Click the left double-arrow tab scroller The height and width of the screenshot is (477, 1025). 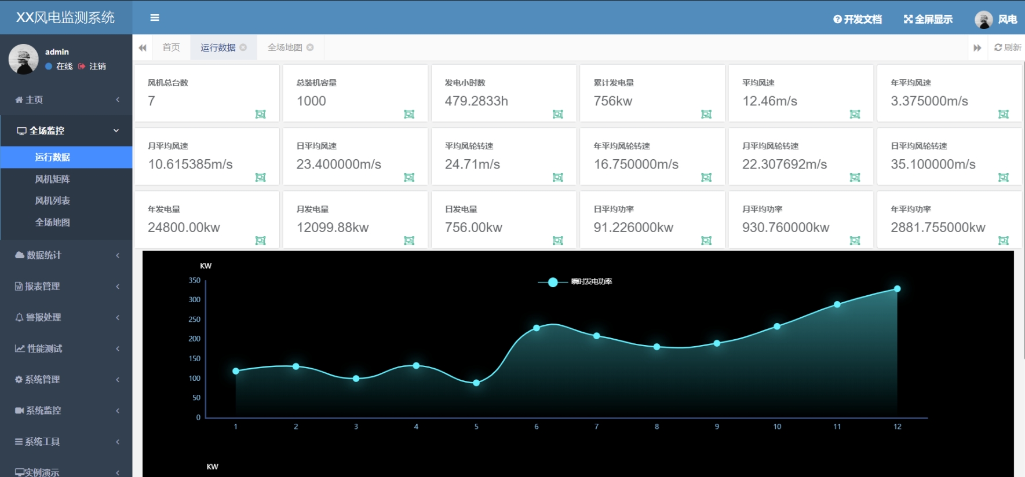pos(143,47)
